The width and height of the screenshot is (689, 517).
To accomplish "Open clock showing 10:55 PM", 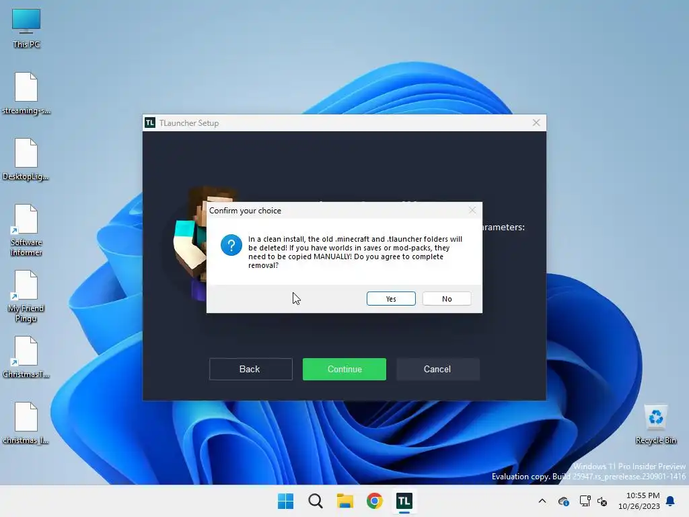I will (639, 501).
